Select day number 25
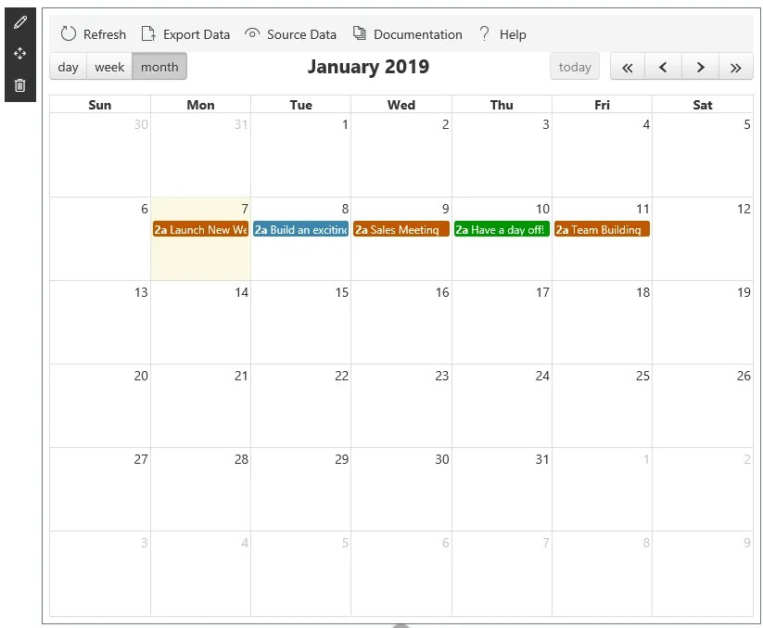The height and width of the screenshot is (628, 763). point(642,376)
